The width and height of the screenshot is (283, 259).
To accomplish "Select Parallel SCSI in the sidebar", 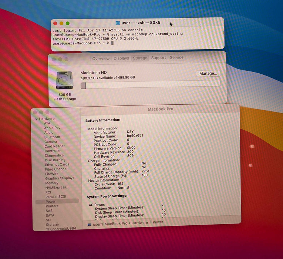I will (x=56, y=197).
